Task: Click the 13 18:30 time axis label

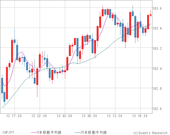Action: 140,116
